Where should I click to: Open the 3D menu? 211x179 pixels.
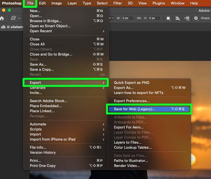coord(130,3)
